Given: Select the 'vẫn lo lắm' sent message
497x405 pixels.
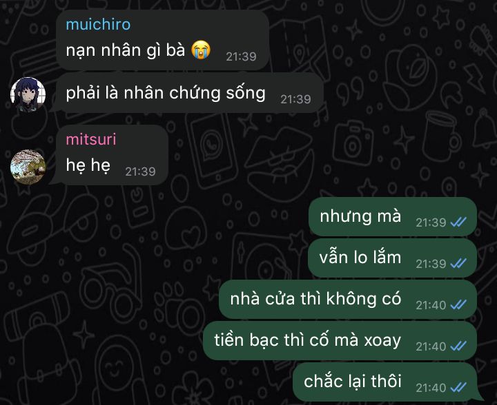Looking at the screenshot, I should pos(392,258).
